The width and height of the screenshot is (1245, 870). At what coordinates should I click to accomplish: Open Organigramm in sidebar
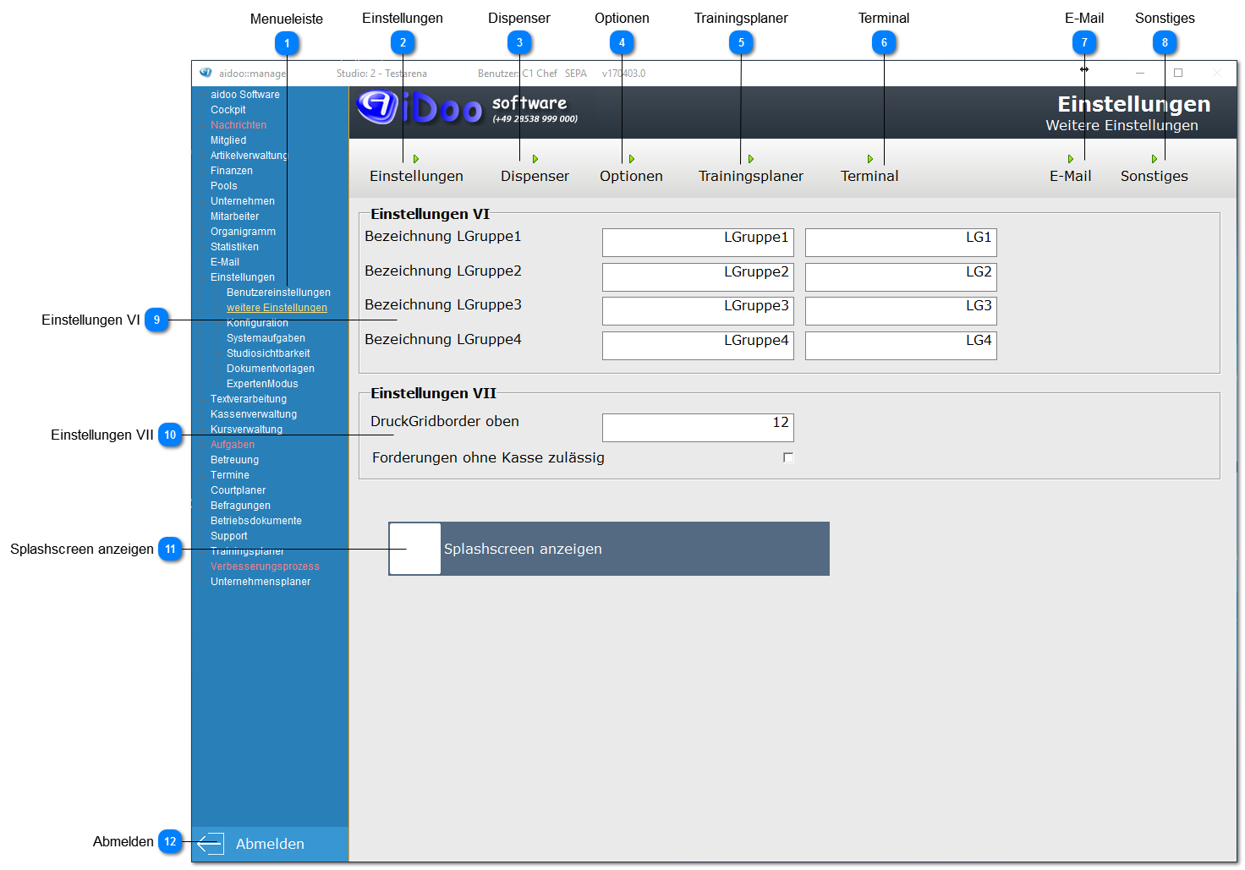[244, 232]
